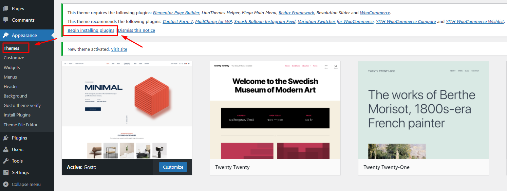Click the Pages icon in sidebar
Image resolution: width=507 pixels, height=191 pixels.
coord(6,8)
